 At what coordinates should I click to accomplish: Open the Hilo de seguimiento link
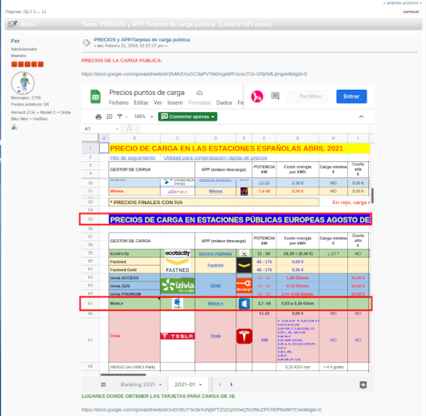133,158
